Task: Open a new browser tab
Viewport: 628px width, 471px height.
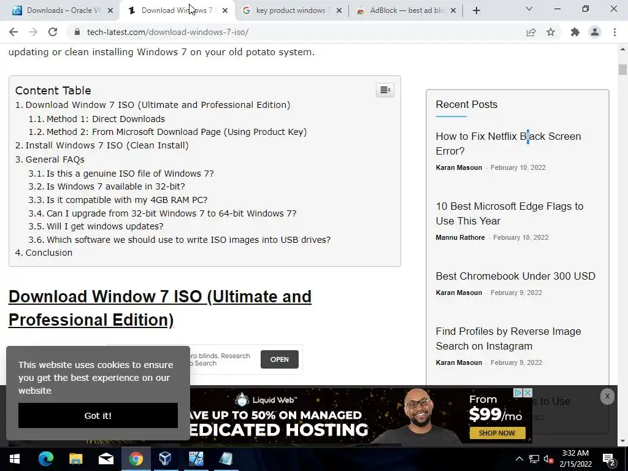Action: point(476,10)
